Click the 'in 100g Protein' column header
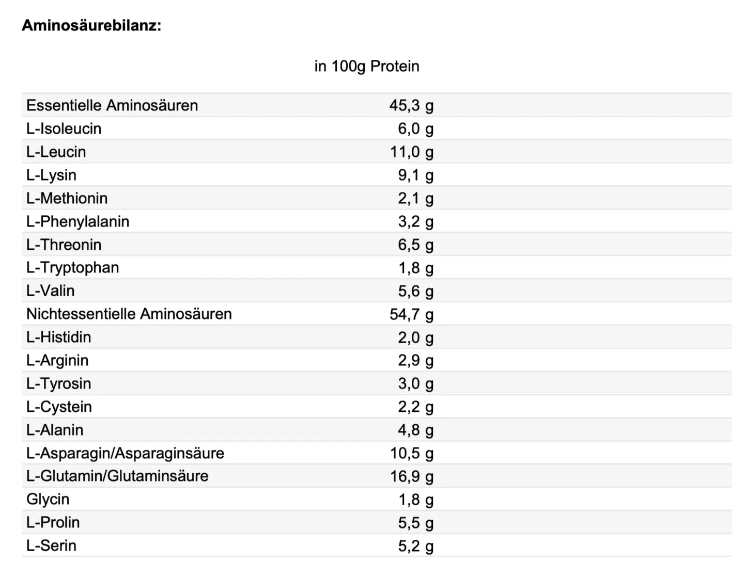 (367, 66)
